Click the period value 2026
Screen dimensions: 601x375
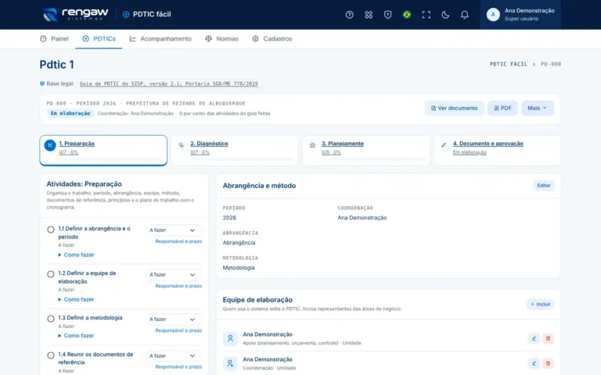229,218
